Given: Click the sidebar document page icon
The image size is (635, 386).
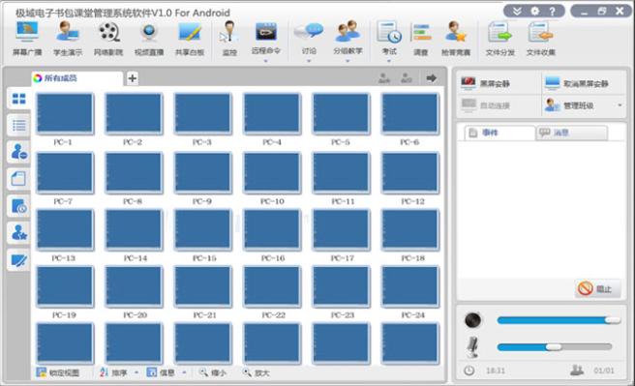Looking at the screenshot, I should point(18,179).
